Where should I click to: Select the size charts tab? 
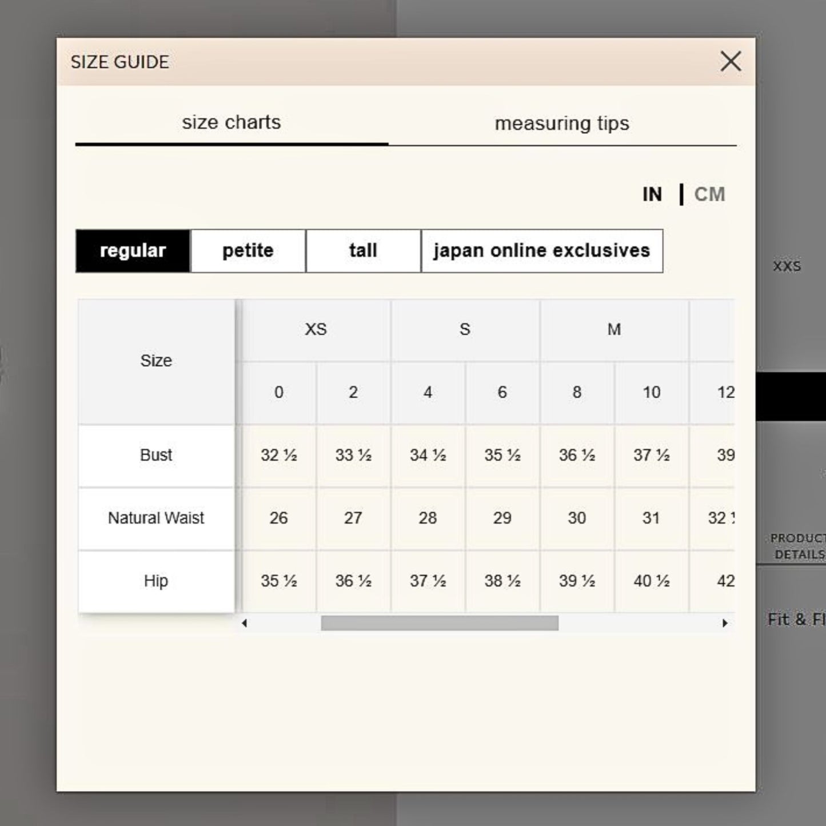point(232,122)
